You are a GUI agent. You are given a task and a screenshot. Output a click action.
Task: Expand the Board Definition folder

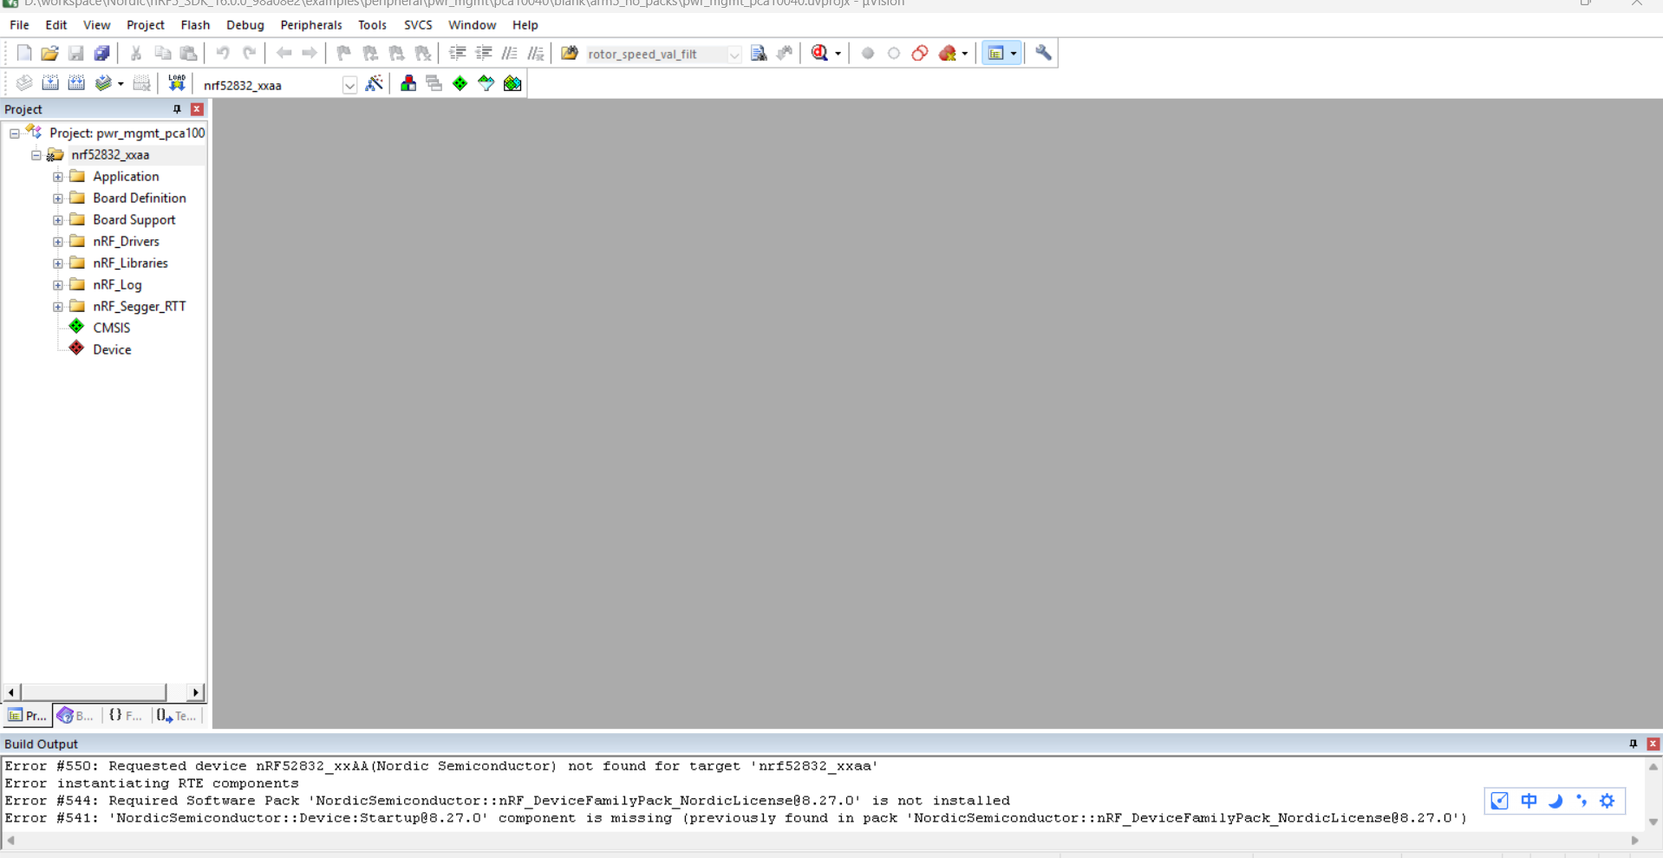(x=58, y=198)
